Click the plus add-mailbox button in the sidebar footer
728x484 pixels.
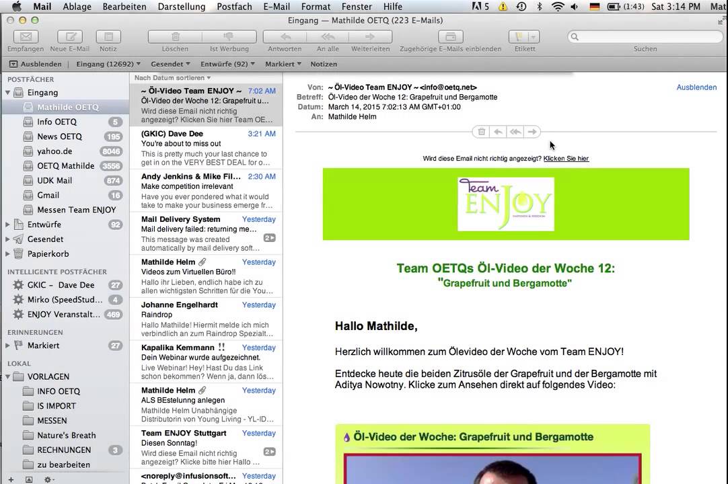pyautogui.click(x=11, y=479)
